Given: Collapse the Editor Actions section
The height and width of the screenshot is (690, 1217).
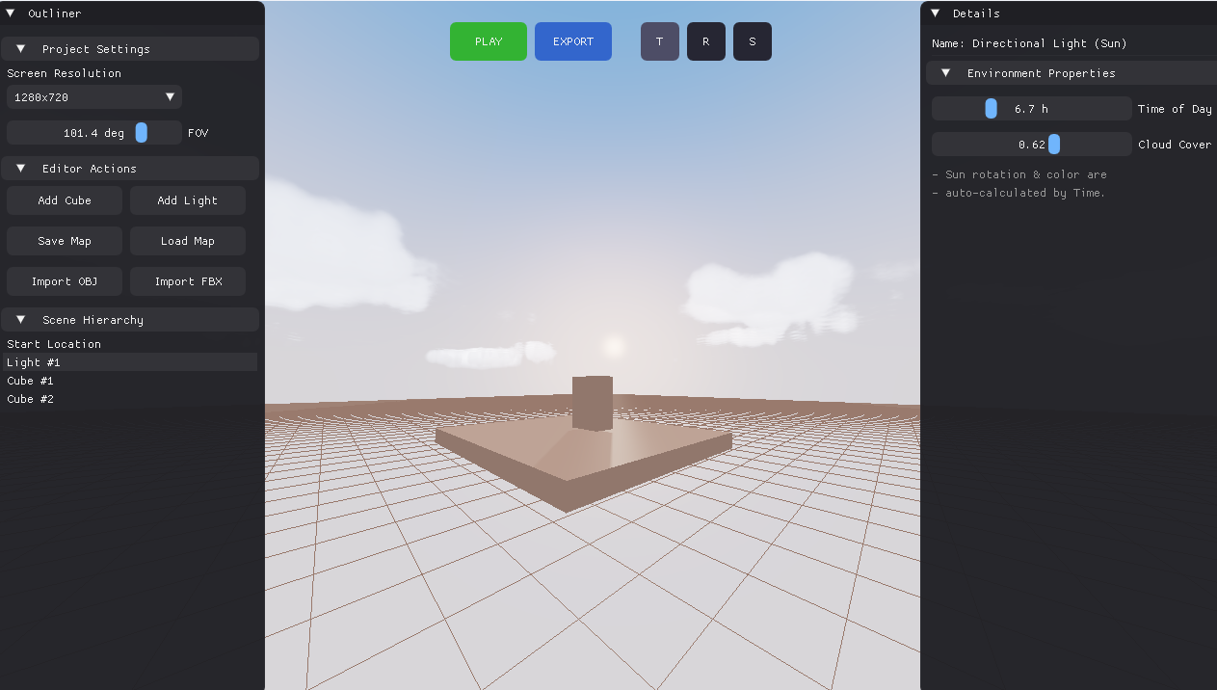Looking at the screenshot, I should (21, 169).
